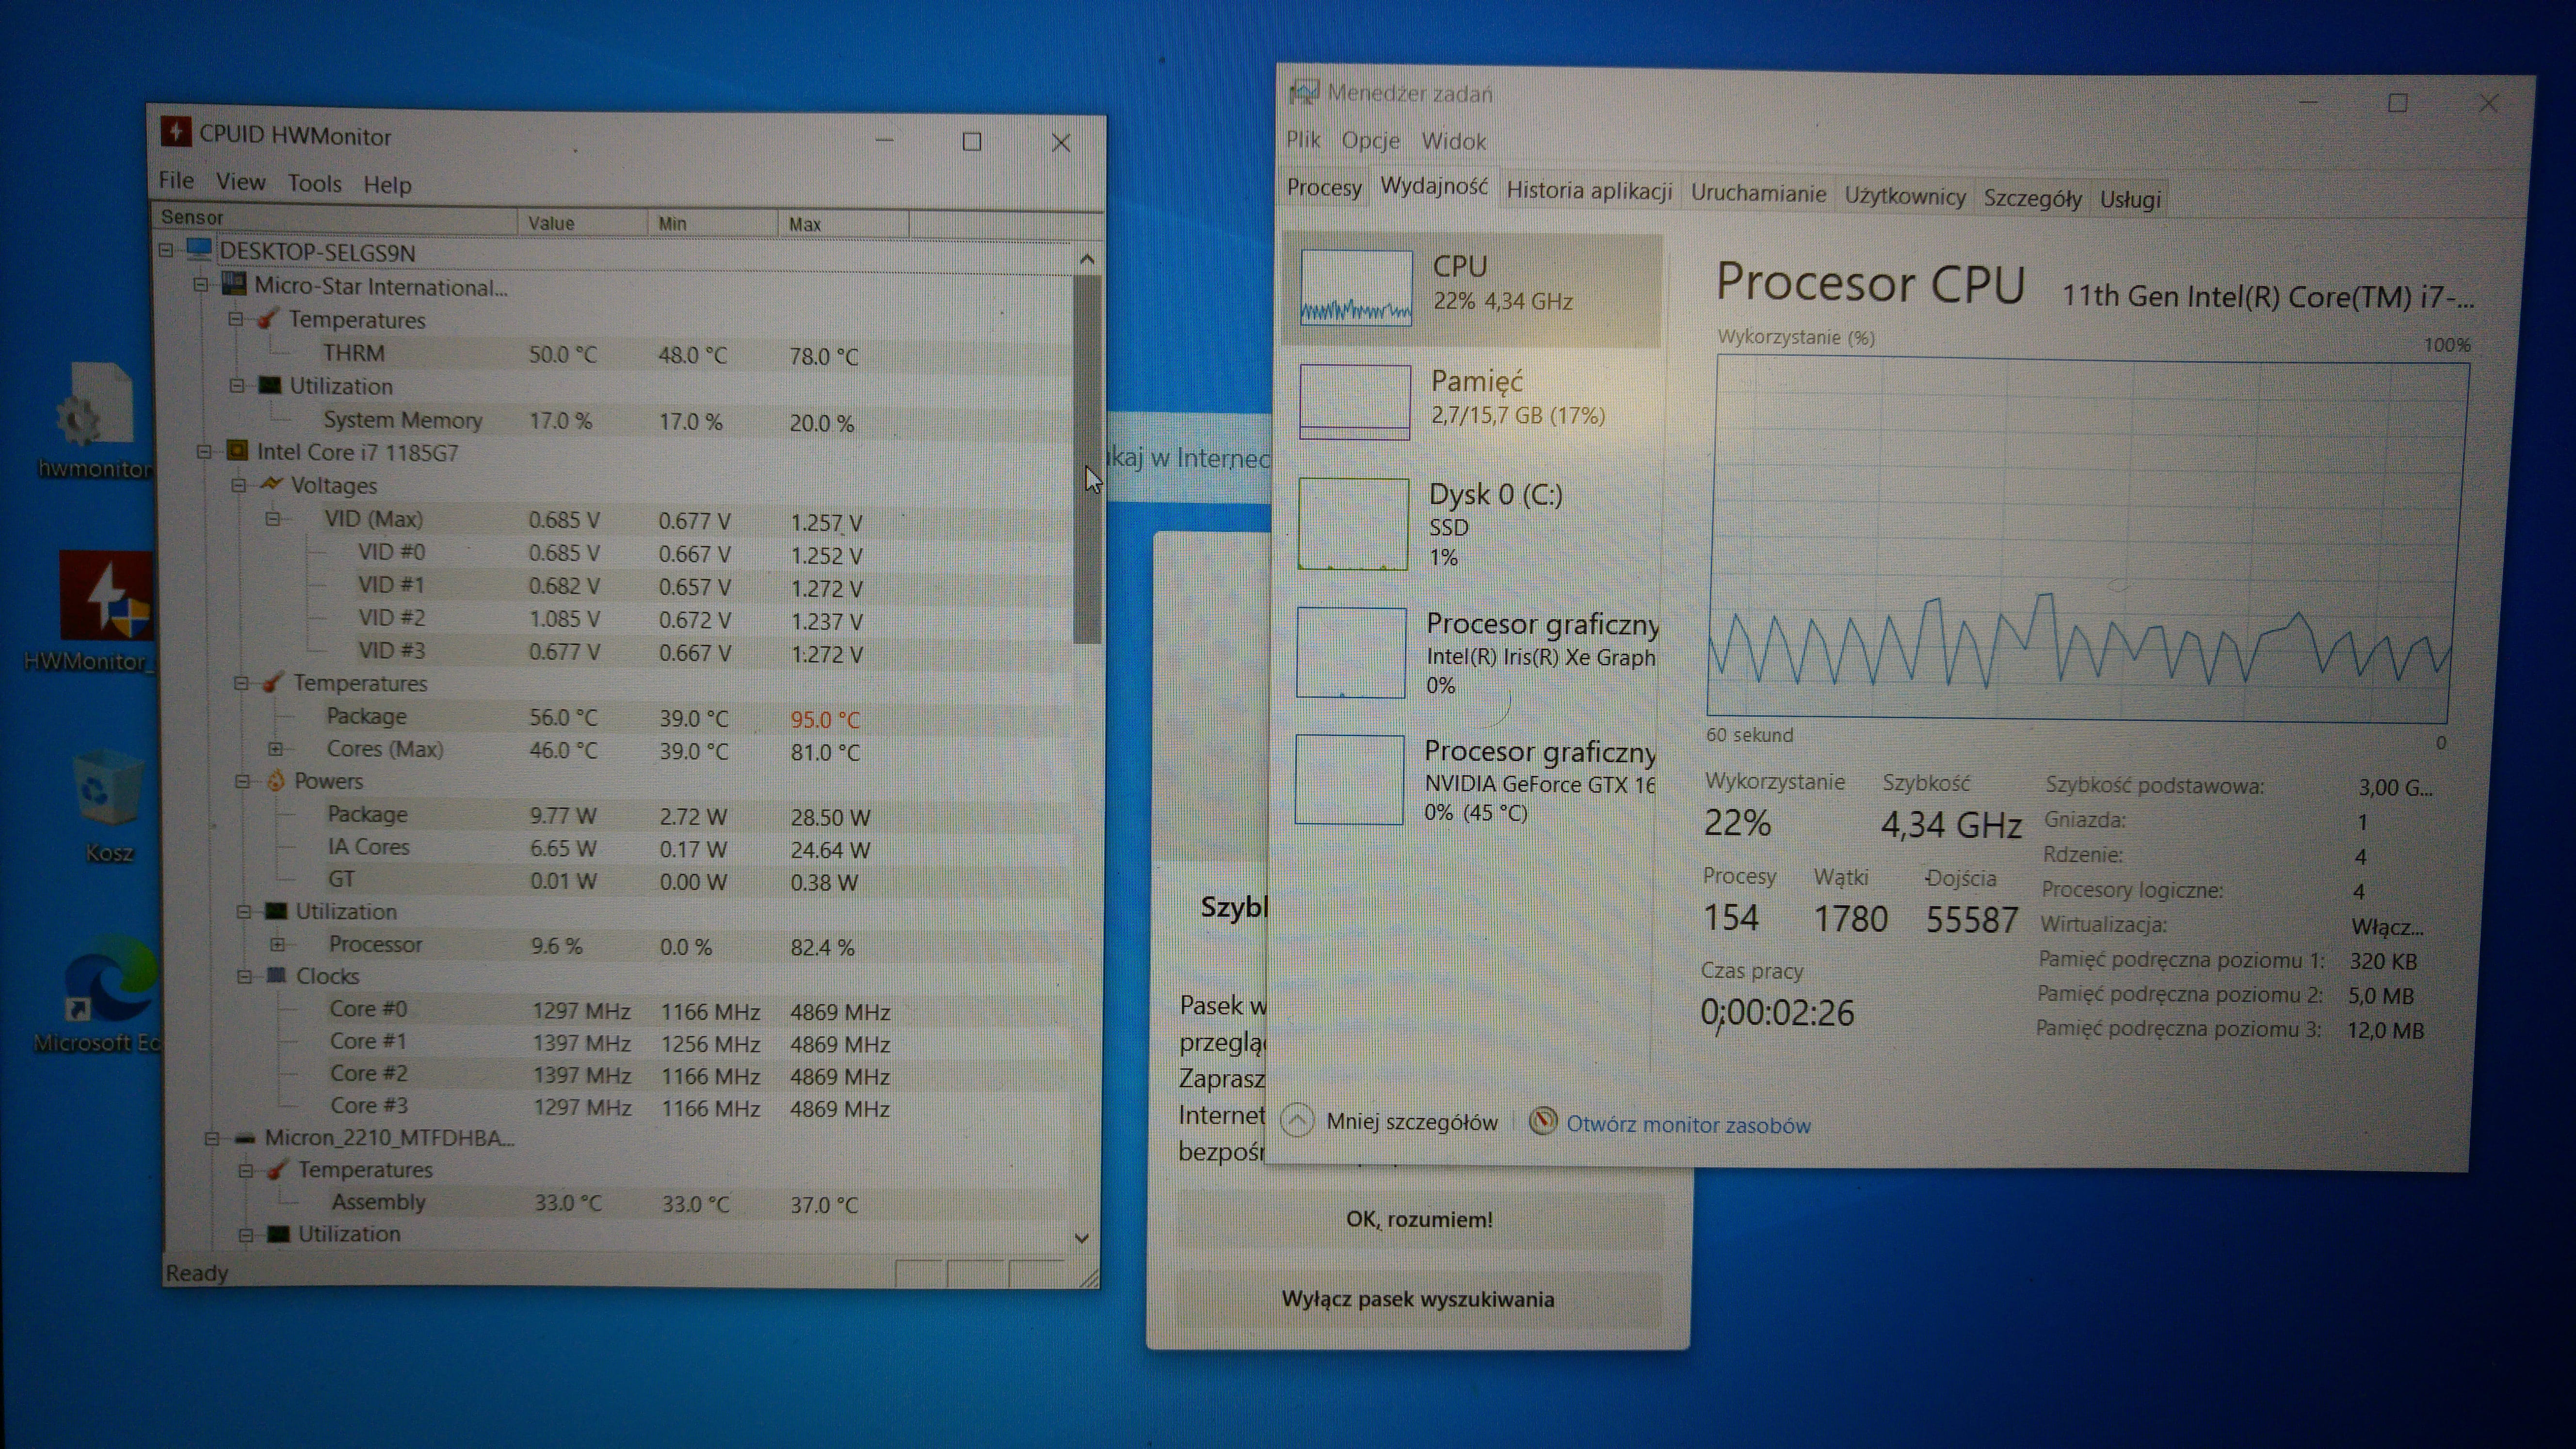Click CPU Temperatures thermometer icon under Intel Core

point(273,682)
